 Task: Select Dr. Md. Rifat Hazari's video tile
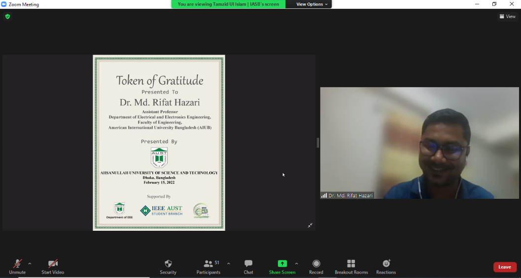click(x=419, y=143)
